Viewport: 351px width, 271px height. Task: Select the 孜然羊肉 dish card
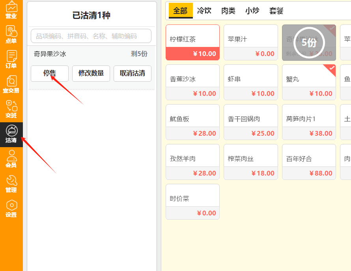pyautogui.click(x=192, y=162)
